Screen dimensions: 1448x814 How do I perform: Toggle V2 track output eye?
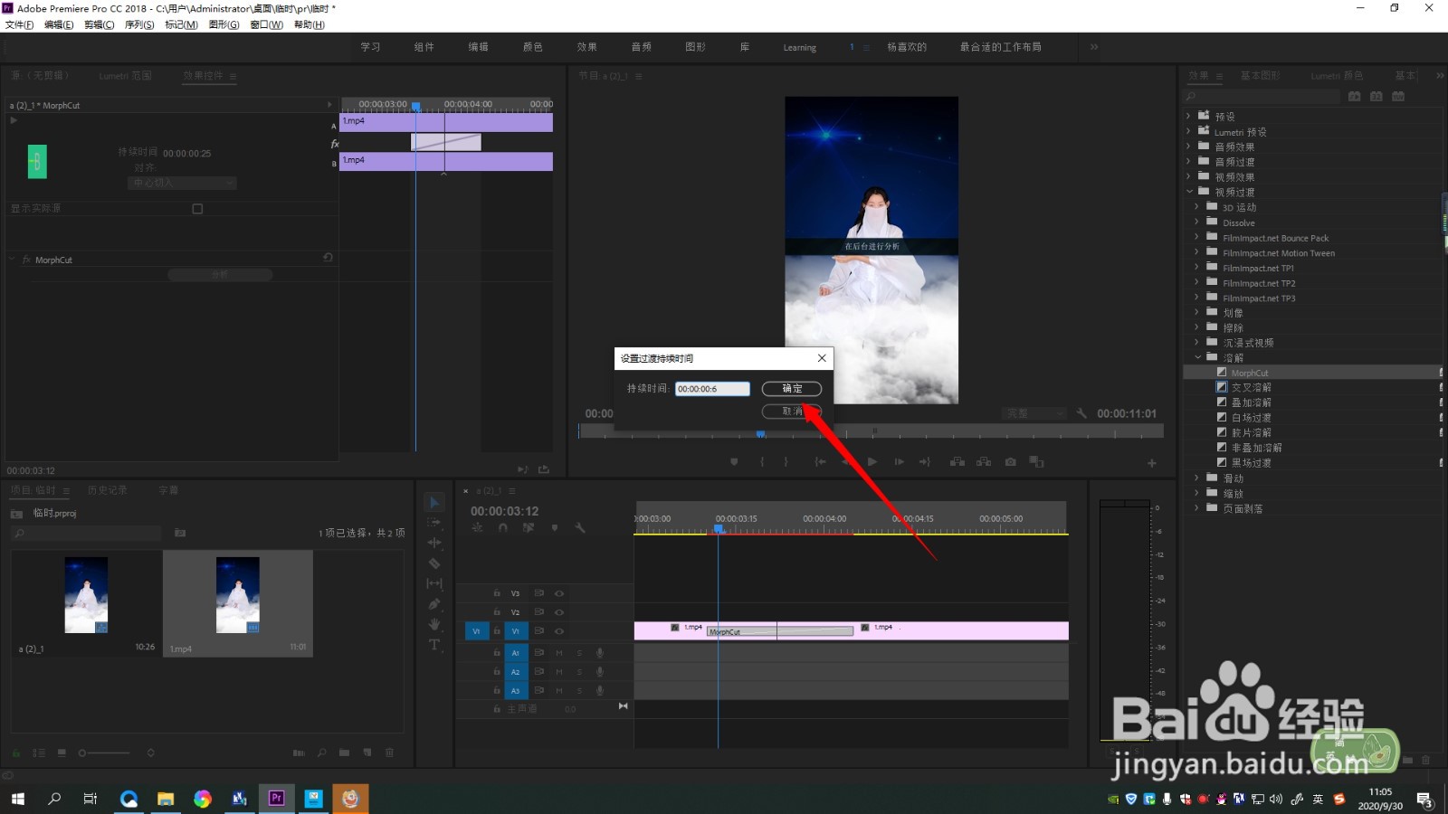pyautogui.click(x=559, y=612)
